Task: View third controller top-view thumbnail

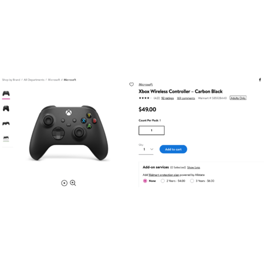Action: point(6,124)
